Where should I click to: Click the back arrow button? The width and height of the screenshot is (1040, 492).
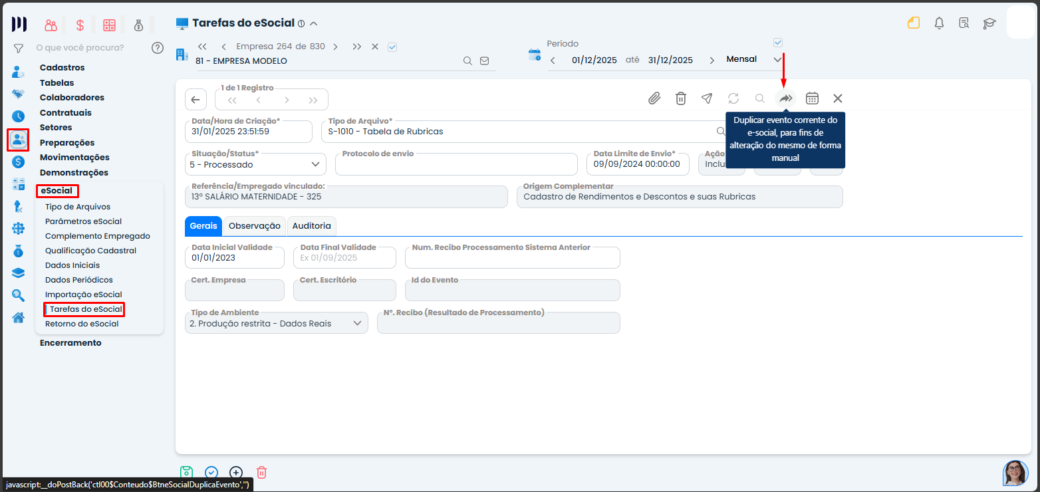tap(195, 100)
